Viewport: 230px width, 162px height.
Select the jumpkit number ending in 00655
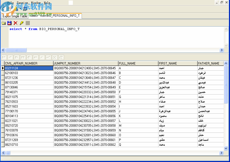pos(86,111)
